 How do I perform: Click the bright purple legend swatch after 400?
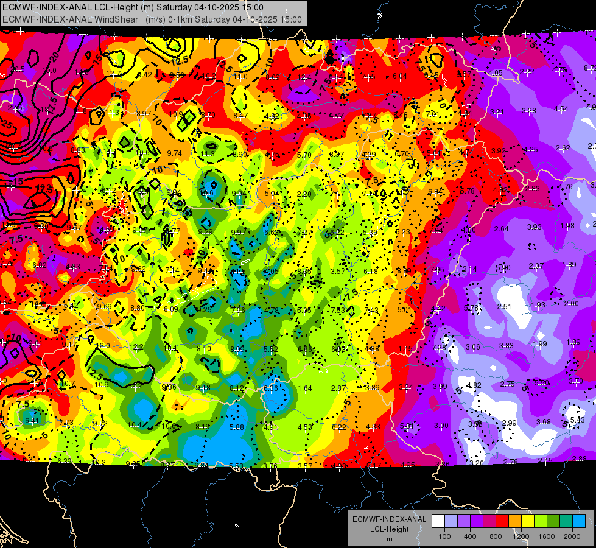pyautogui.click(x=477, y=521)
